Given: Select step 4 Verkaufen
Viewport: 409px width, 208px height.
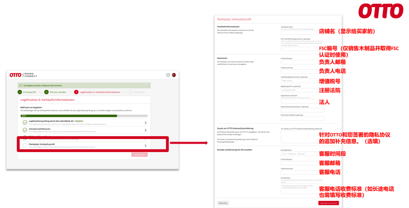Looking at the screenshot, I should point(136,92).
